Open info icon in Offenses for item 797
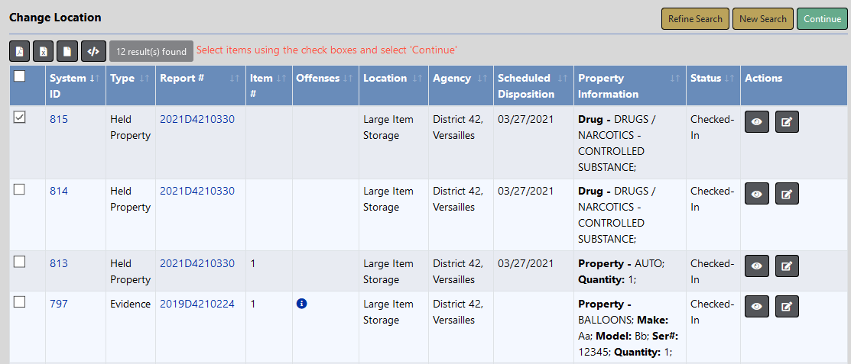This screenshot has height=364, width=851. tap(301, 304)
